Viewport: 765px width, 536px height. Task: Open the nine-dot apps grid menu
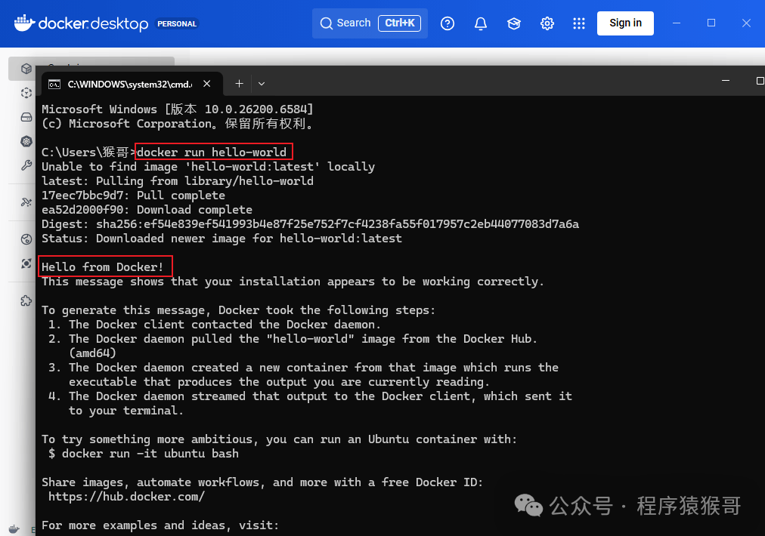click(x=579, y=23)
